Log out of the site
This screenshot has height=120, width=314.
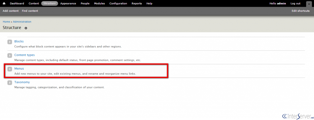[x=296, y=3]
